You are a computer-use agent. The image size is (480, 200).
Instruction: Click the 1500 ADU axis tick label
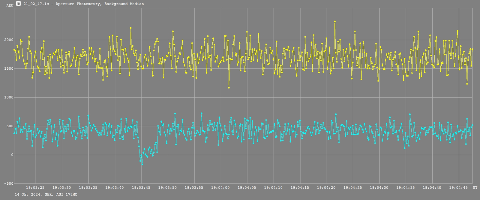click(x=8, y=69)
